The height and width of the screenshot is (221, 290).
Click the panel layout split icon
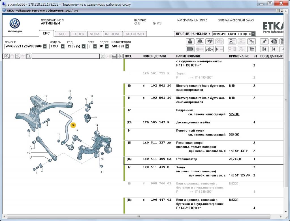tap(114, 56)
